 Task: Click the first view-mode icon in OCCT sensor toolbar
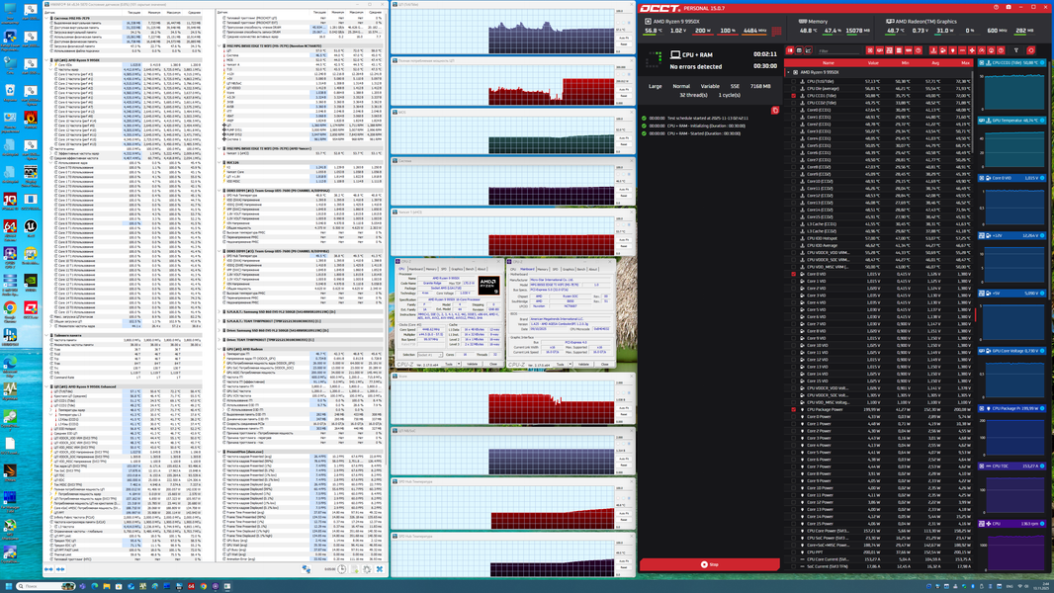click(x=790, y=50)
